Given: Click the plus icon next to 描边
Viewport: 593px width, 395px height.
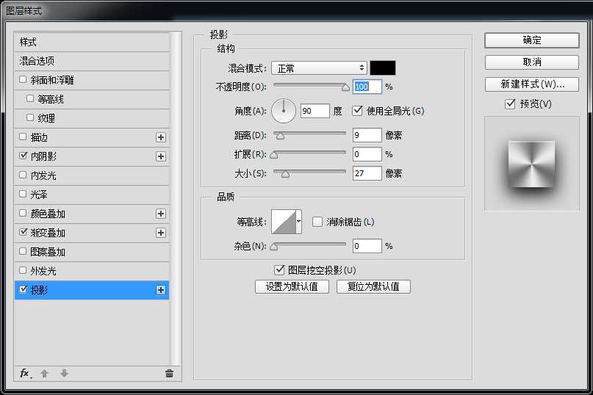Looking at the screenshot, I should pyautogui.click(x=161, y=137).
